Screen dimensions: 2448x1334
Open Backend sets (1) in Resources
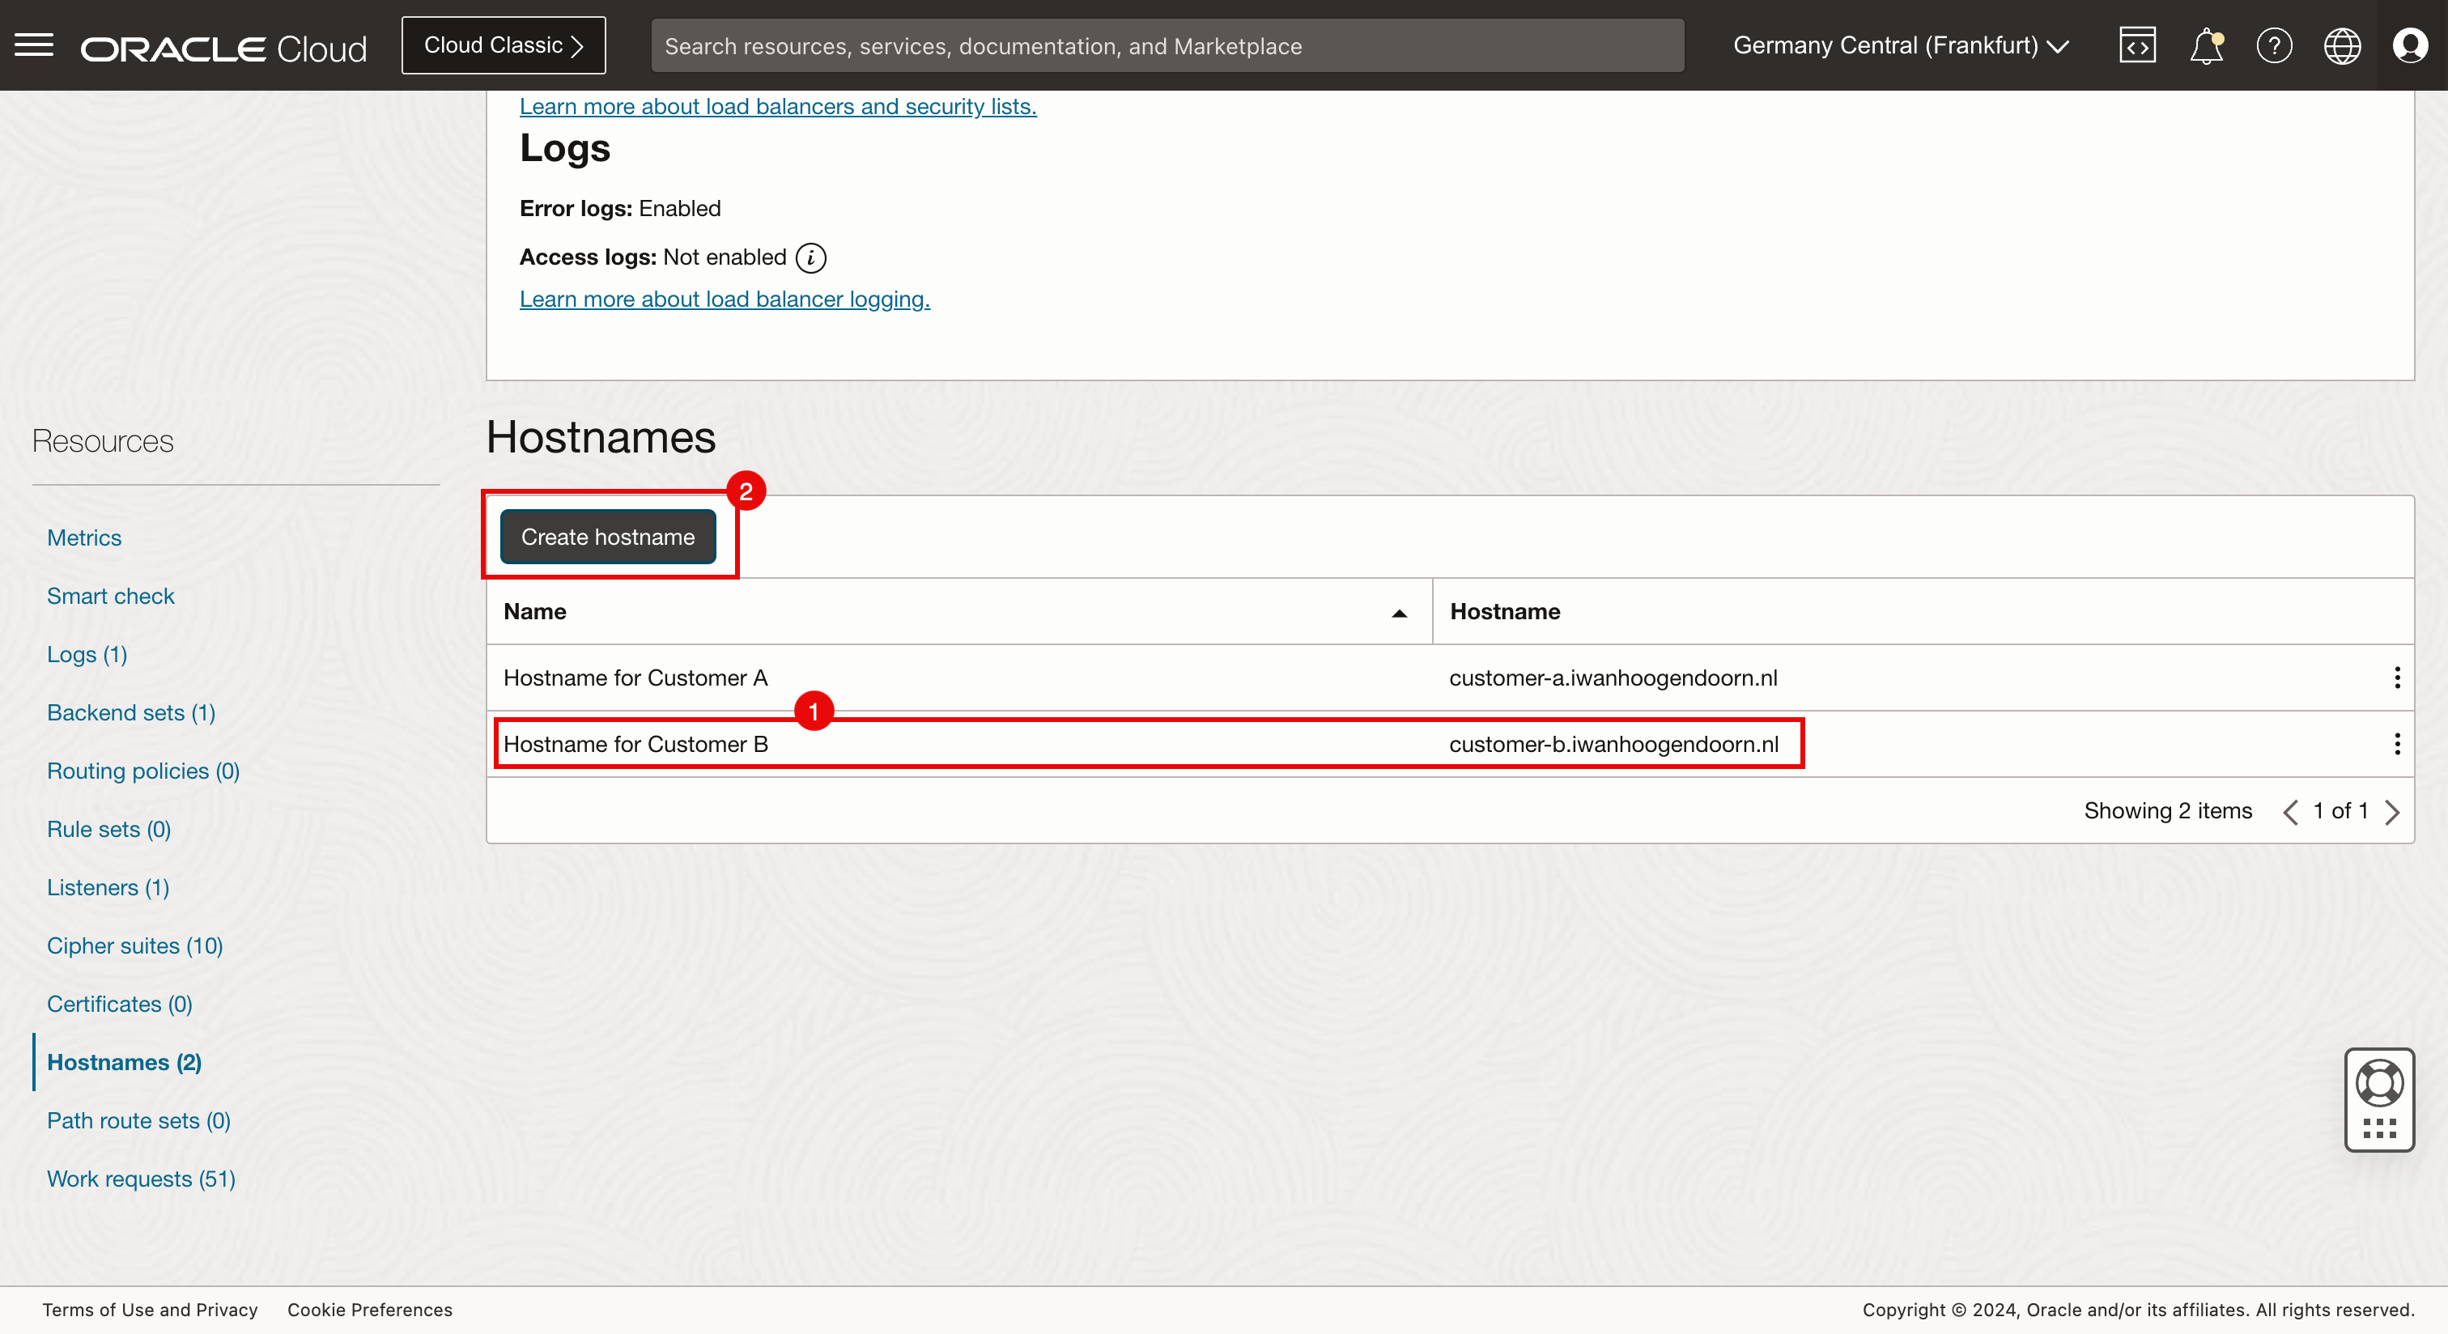pyautogui.click(x=131, y=712)
